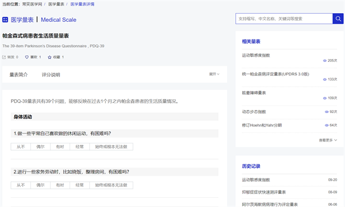Select 有时 for question 1
Screen dimensions: 345x207
click(x=60, y=147)
